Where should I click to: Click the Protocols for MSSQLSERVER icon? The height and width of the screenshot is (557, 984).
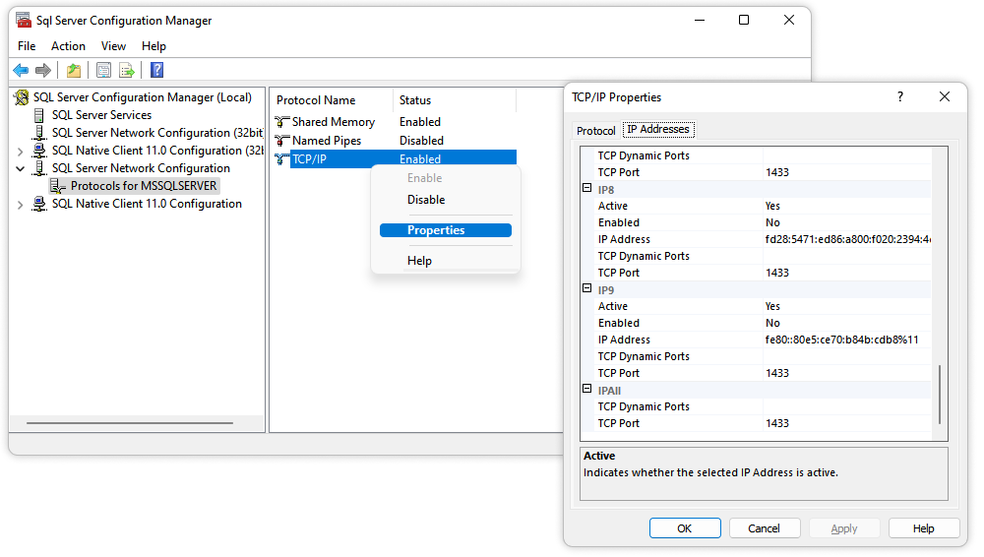[58, 186]
